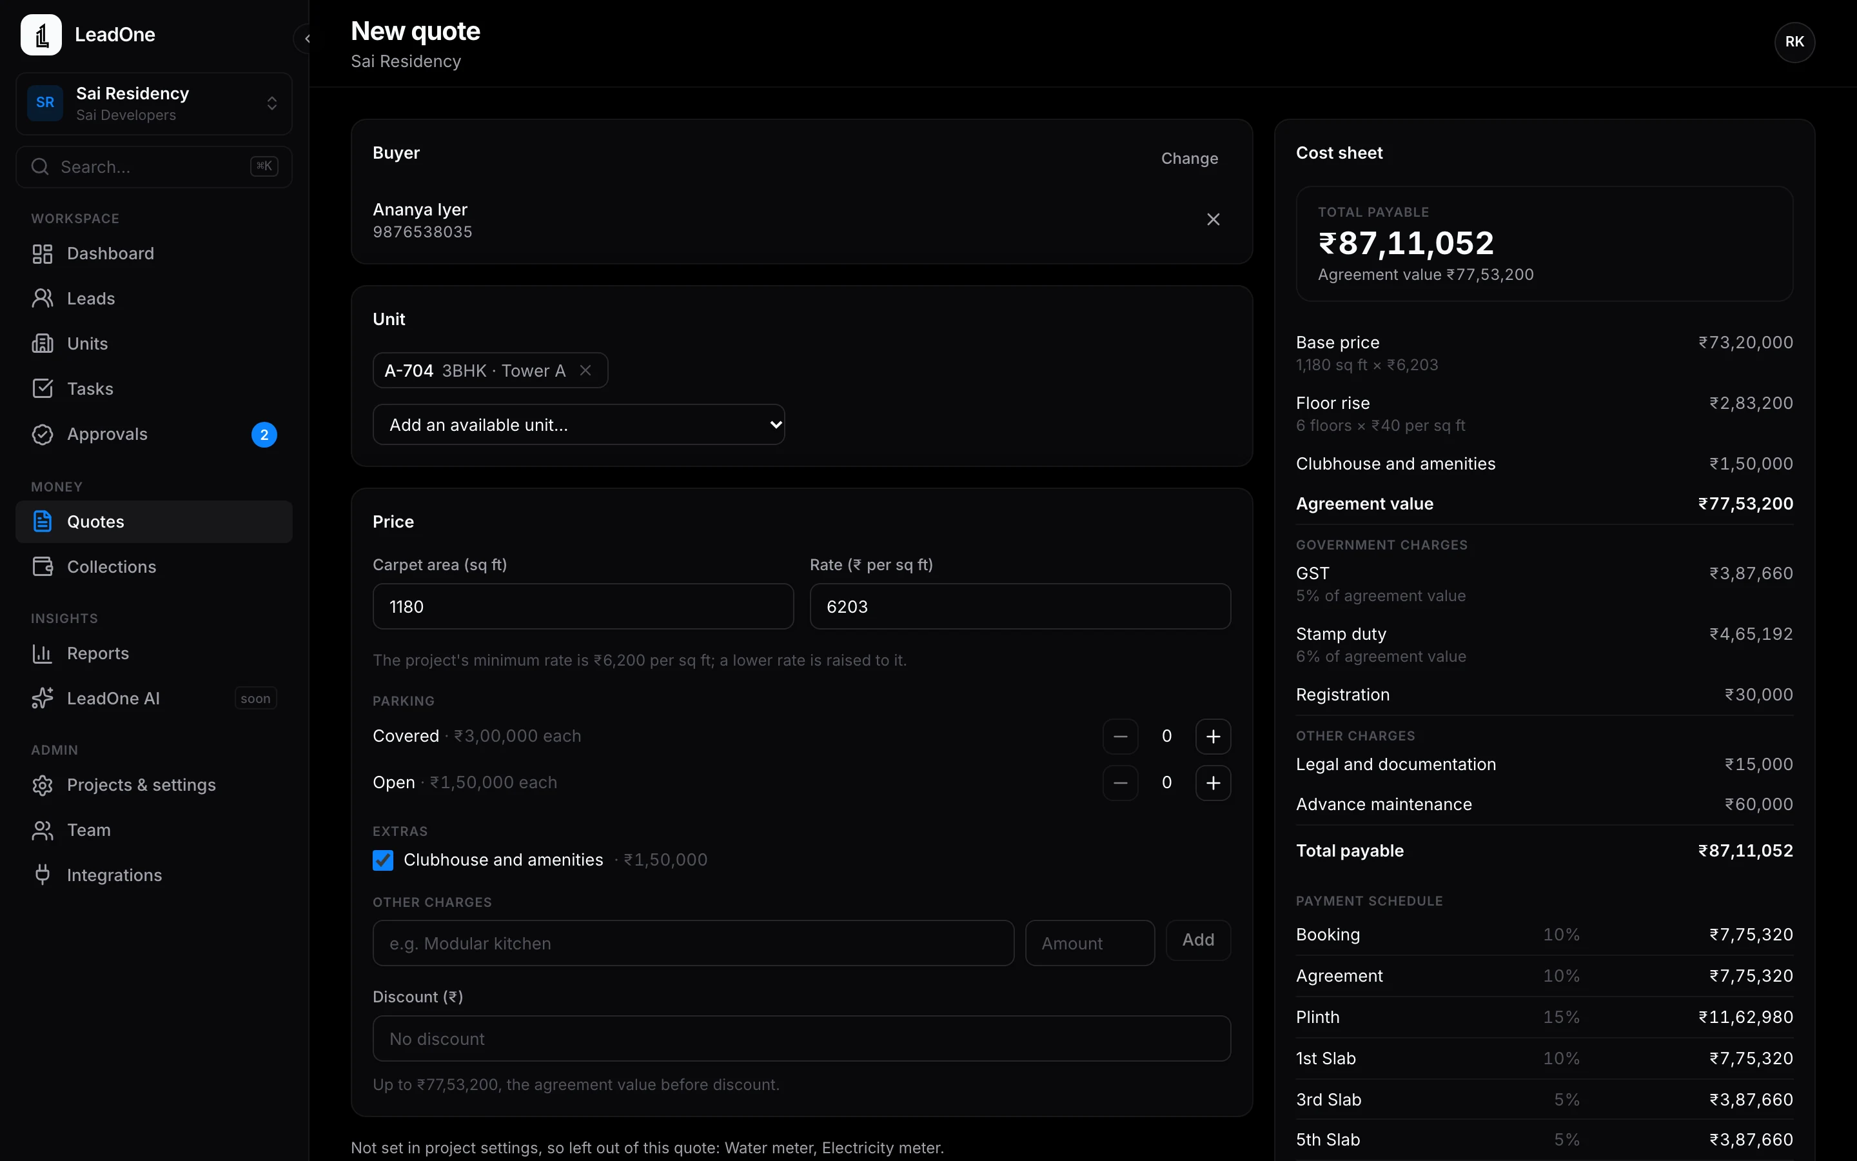Click the Team users icon
The width and height of the screenshot is (1857, 1161).
tap(42, 830)
